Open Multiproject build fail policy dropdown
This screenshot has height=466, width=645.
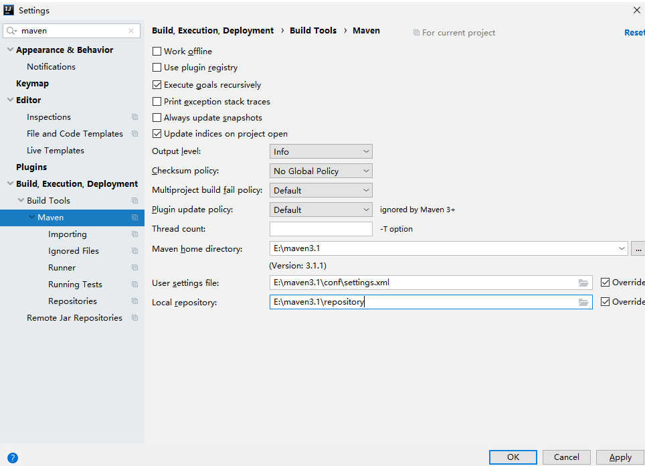(321, 190)
